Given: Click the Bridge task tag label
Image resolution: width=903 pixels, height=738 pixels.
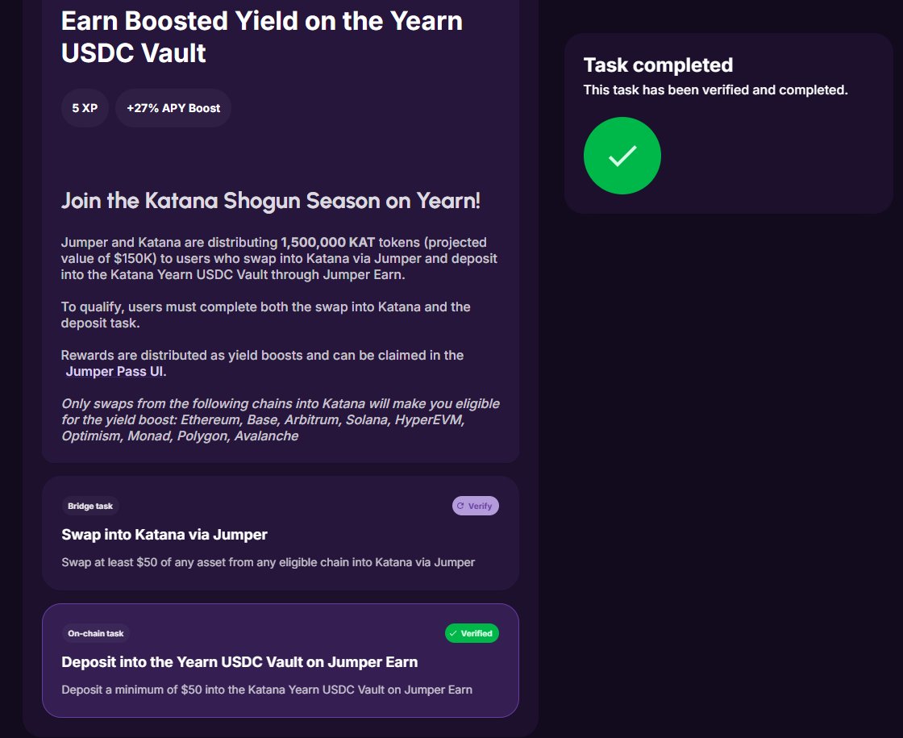Looking at the screenshot, I should click(x=90, y=507).
